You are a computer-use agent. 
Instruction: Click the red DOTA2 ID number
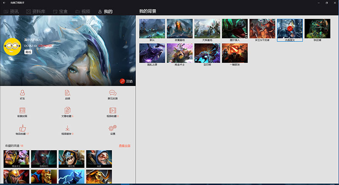45,46
